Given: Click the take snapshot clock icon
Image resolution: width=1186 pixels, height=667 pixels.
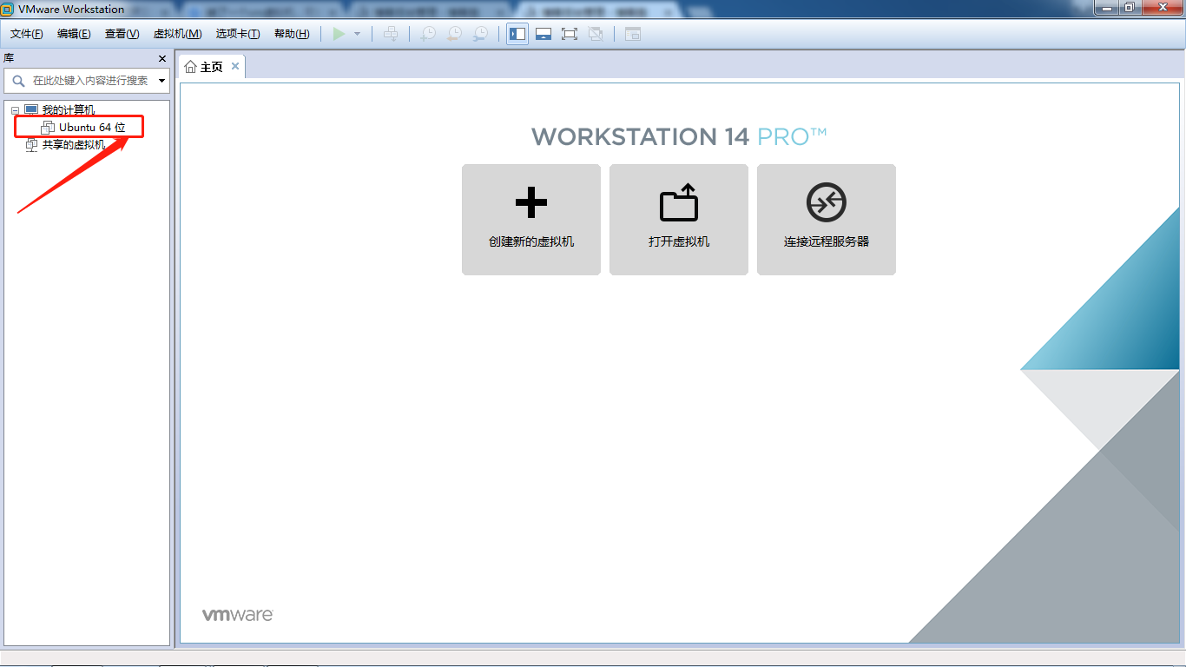Looking at the screenshot, I should (428, 34).
